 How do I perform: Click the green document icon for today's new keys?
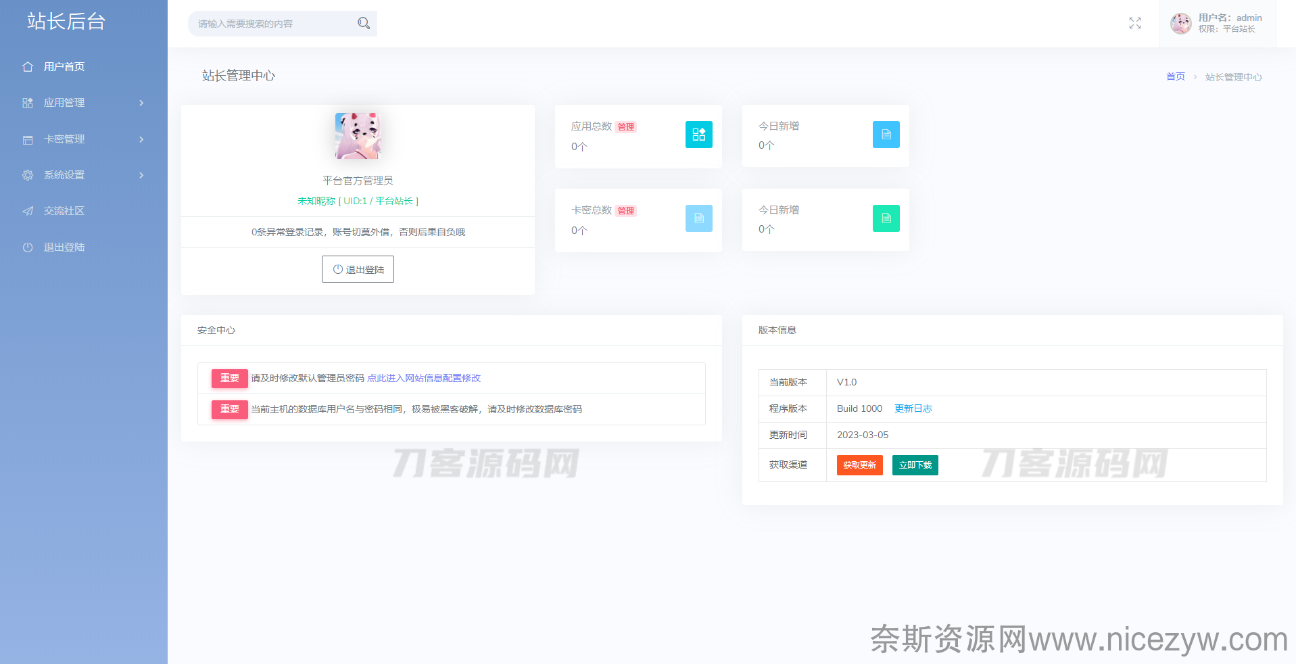[886, 218]
